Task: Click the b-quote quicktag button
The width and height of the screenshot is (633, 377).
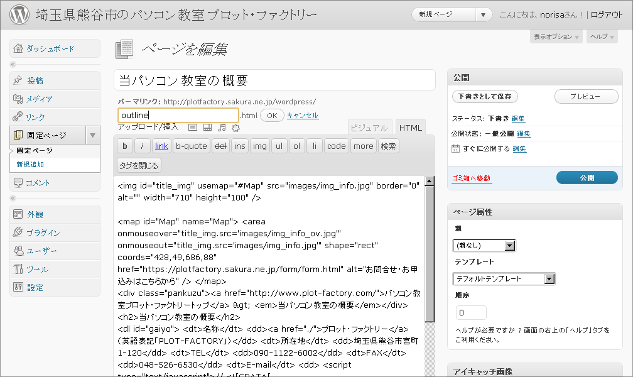Action: (192, 146)
